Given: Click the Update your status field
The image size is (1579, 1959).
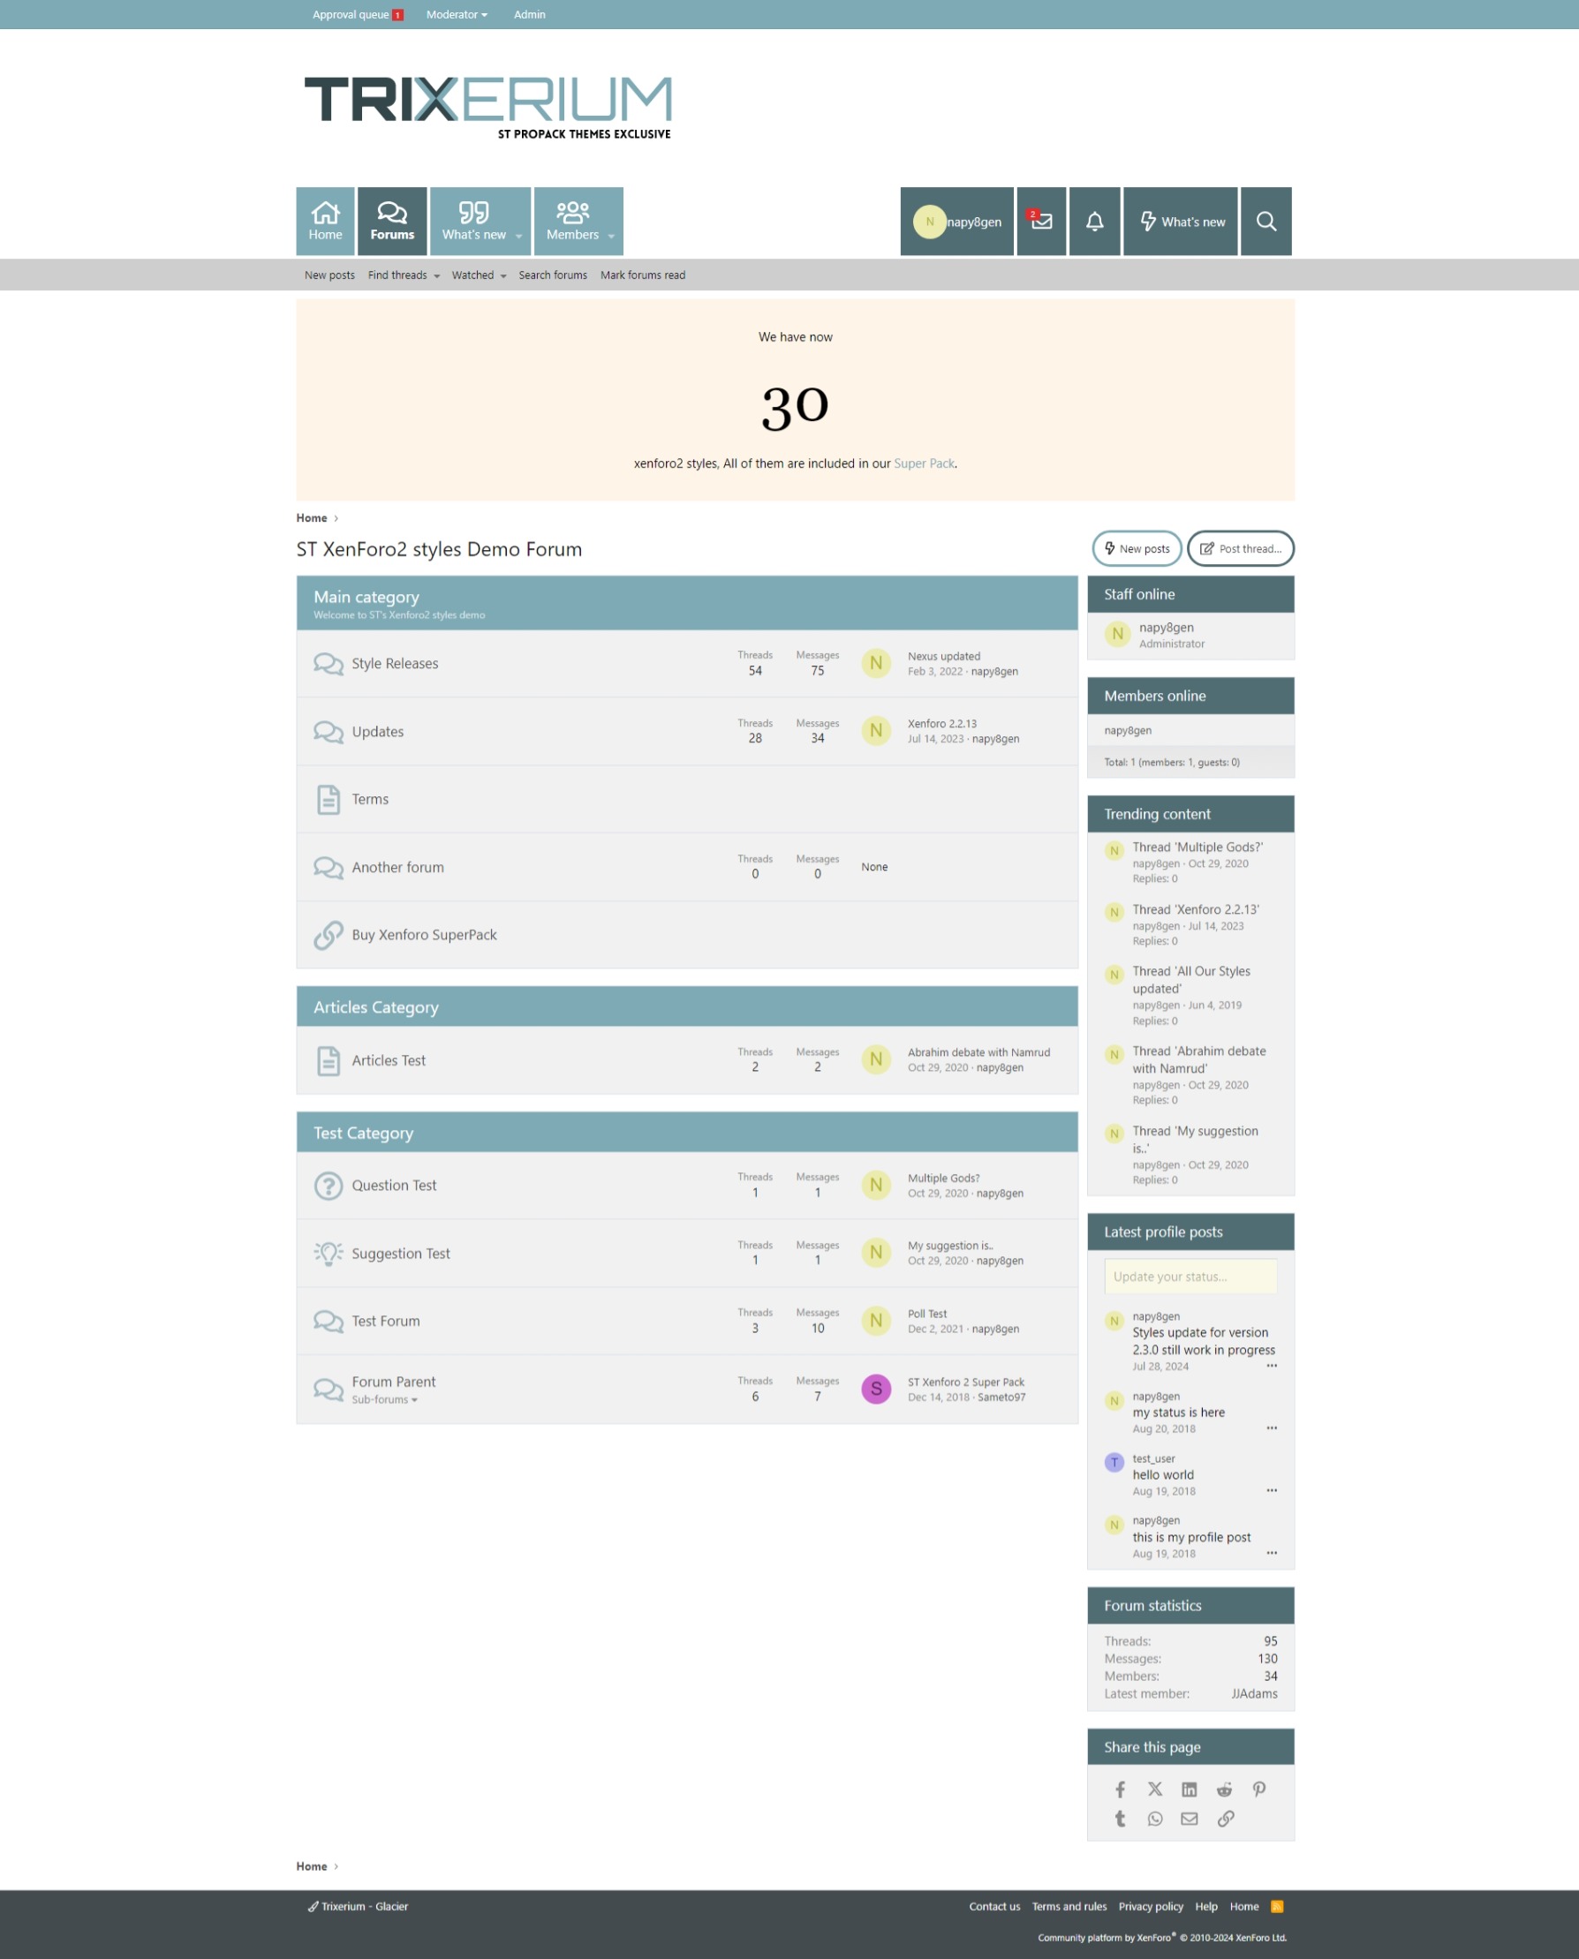Looking at the screenshot, I should pyautogui.click(x=1190, y=1277).
